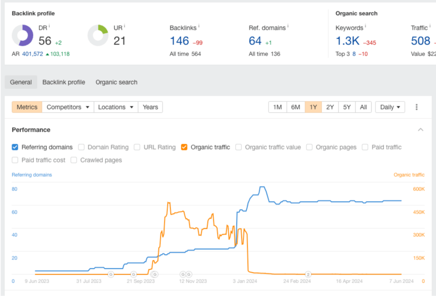The height and width of the screenshot is (296, 436).
Task: Select the All time range button
Action: point(363,107)
